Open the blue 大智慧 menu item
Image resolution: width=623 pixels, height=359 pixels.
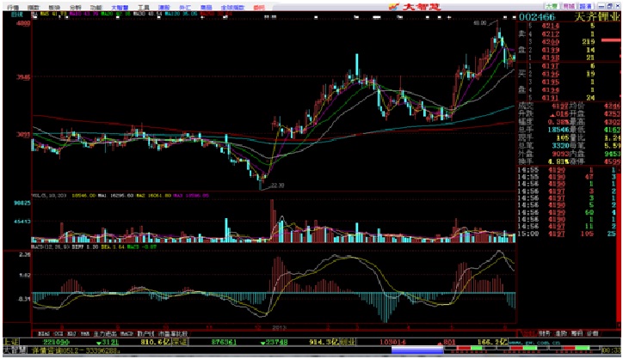(120, 7)
